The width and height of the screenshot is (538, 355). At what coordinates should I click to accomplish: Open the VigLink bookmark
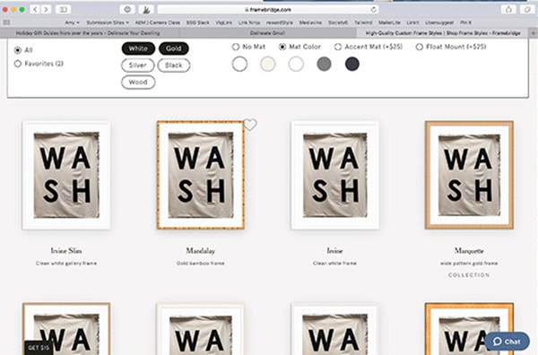pos(223,22)
